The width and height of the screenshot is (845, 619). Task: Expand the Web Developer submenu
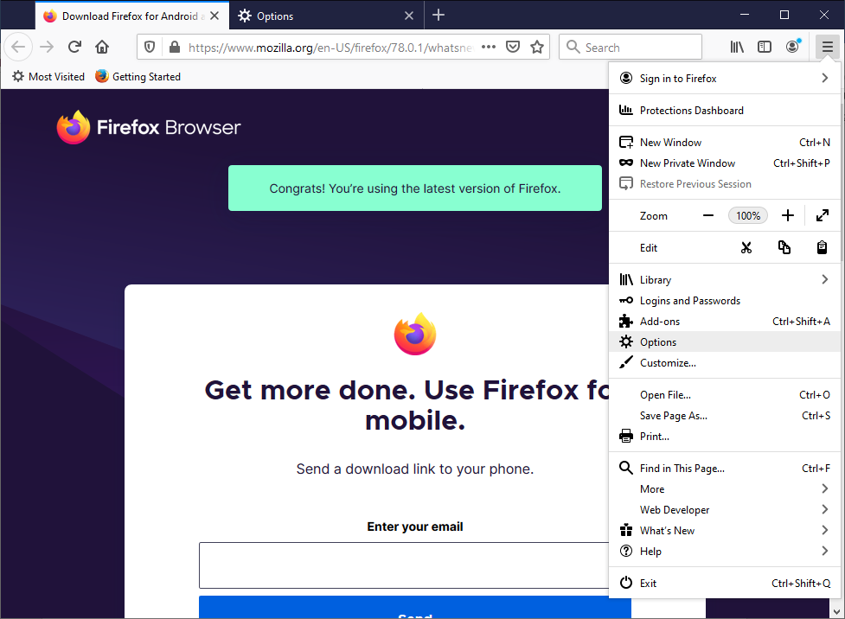click(x=674, y=509)
